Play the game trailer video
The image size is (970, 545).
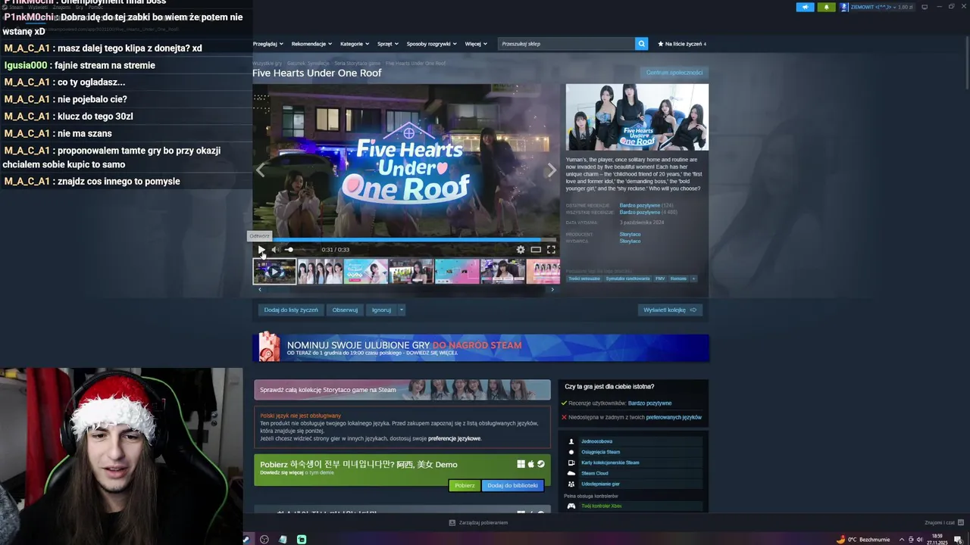pos(261,250)
